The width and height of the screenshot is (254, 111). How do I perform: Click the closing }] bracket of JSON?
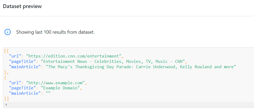click(6, 99)
